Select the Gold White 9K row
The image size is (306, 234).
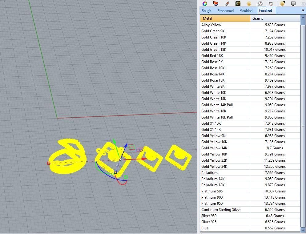point(250,86)
